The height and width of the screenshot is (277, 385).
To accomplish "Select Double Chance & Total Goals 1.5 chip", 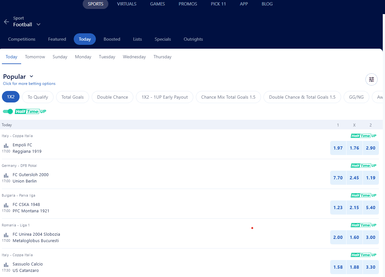I will (x=302, y=97).
